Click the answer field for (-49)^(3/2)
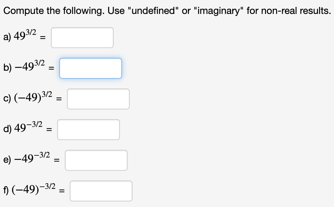Image resolution: width=334 pixels, height=207 pixels. click(98, 99)
